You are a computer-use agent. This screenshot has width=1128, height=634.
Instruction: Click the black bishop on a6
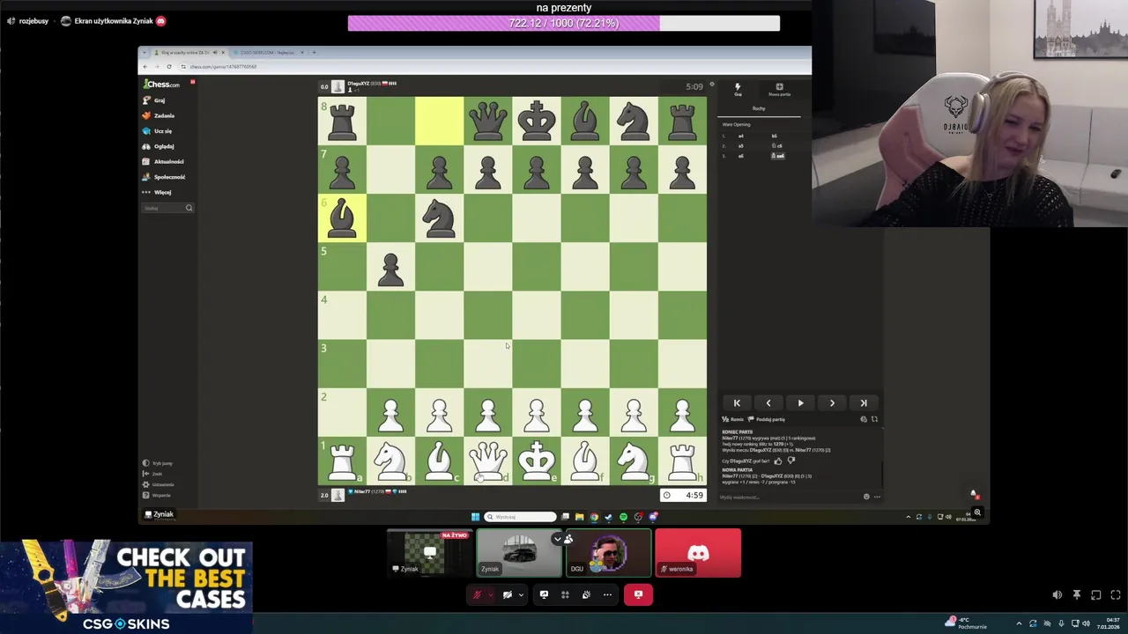[x=342, y=217]
